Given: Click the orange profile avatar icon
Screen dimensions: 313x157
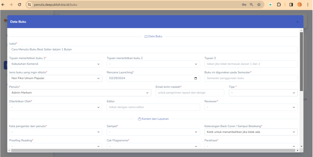Looking at the screenshot, I should pyautogui.click(x=299, y=4).
